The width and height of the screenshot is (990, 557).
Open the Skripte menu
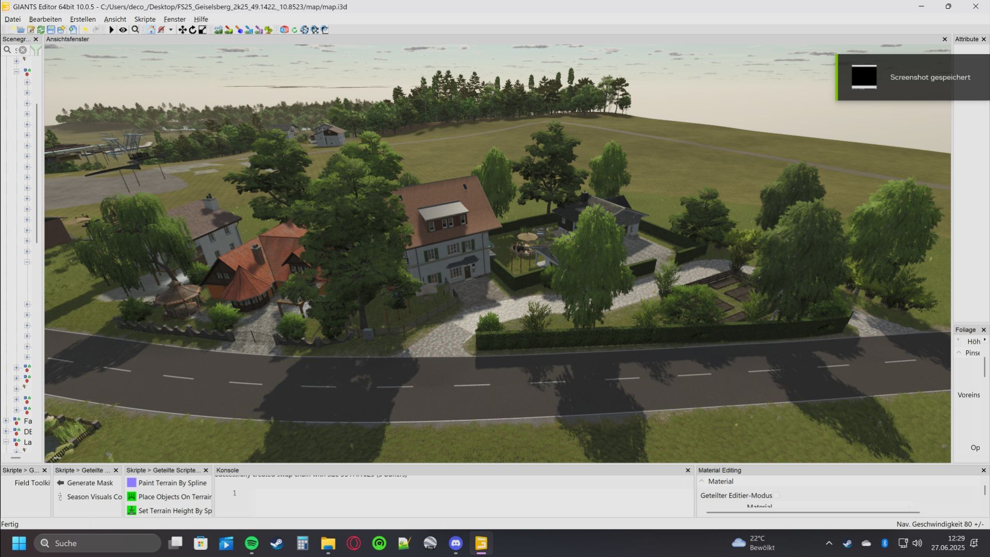click(145, 19)
